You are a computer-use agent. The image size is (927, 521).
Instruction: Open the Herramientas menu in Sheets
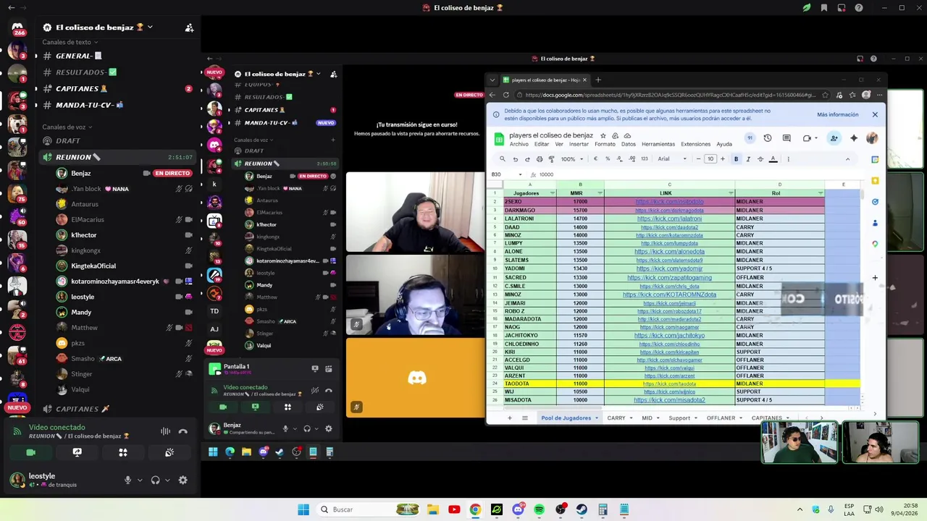[x=658, y=144]
